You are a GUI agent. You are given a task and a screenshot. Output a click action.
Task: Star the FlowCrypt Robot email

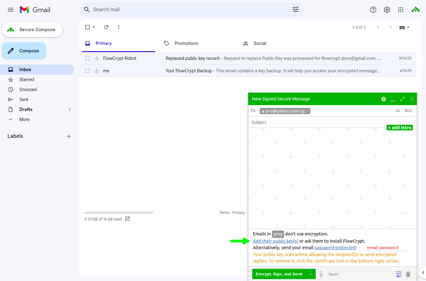tap(97, 58)
